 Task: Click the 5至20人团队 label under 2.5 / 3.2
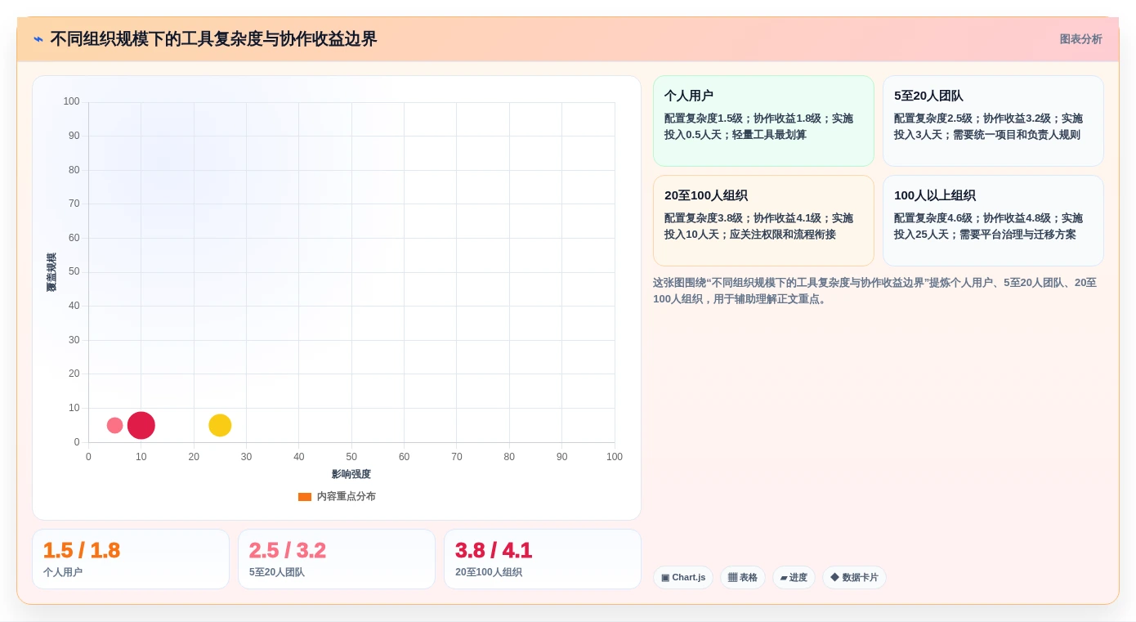coord(277,572)
